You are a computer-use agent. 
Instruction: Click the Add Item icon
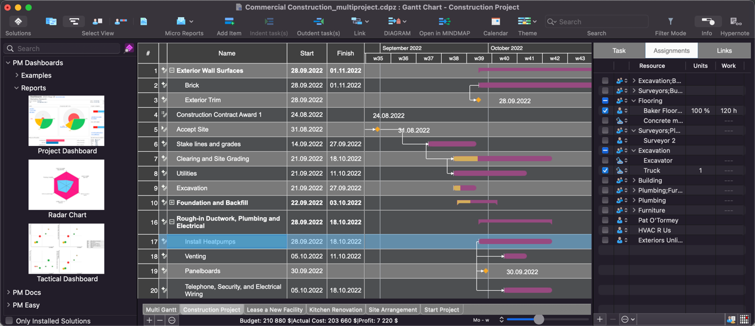(x=229, y=22)
